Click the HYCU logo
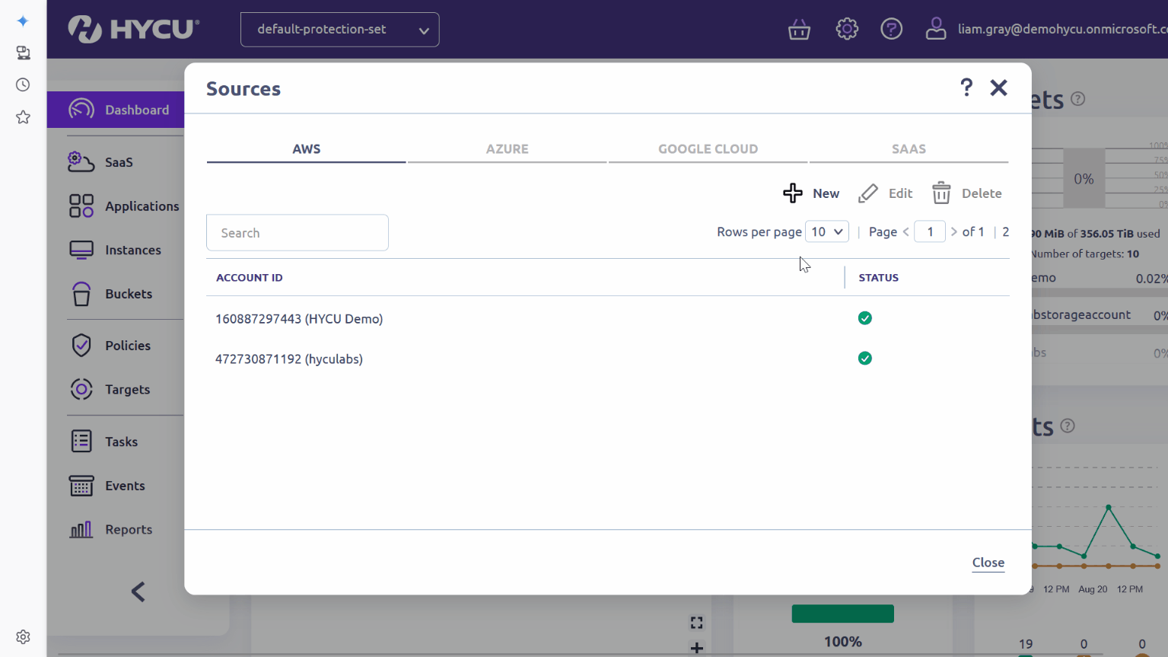Image resolution: width=1168 pixels, height=657 pixels. [x=134, y=29]
